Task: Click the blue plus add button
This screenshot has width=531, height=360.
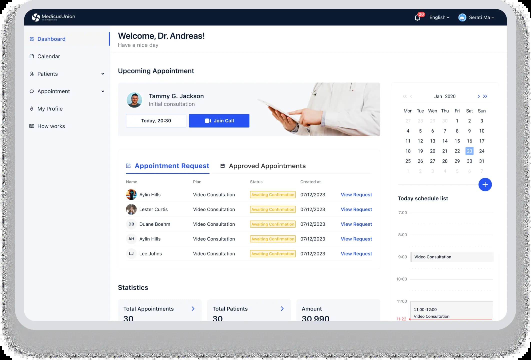Action: point(485,184)
